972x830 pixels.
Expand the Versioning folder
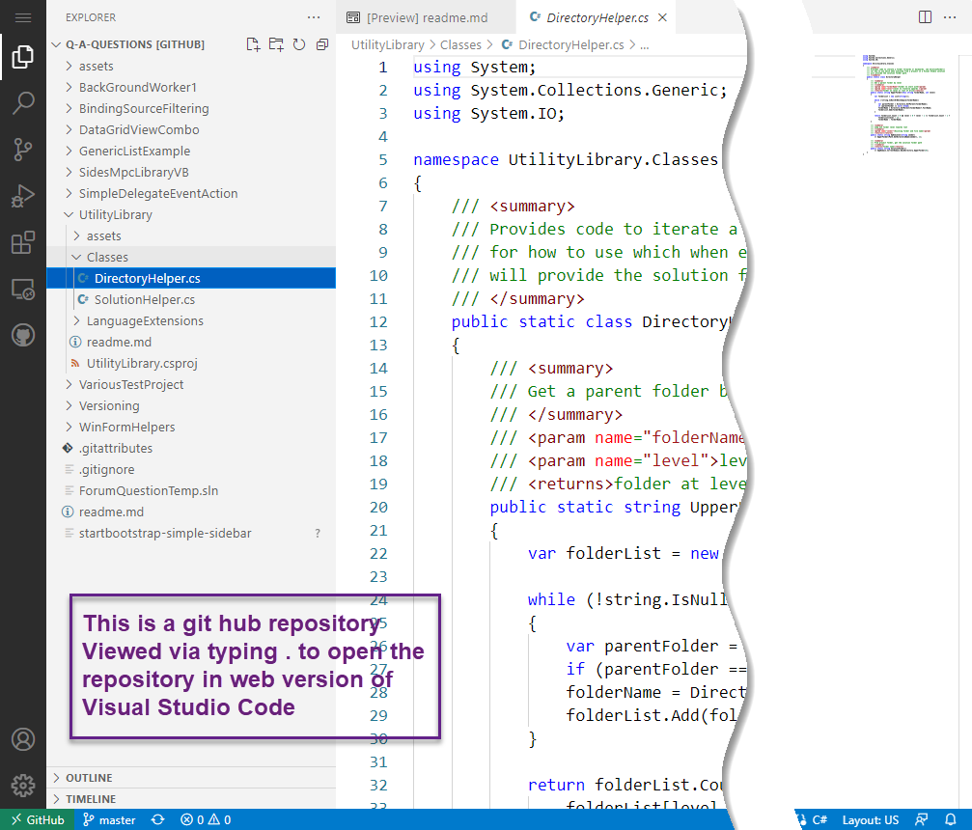pyautogui.click(x=191, y=406)
